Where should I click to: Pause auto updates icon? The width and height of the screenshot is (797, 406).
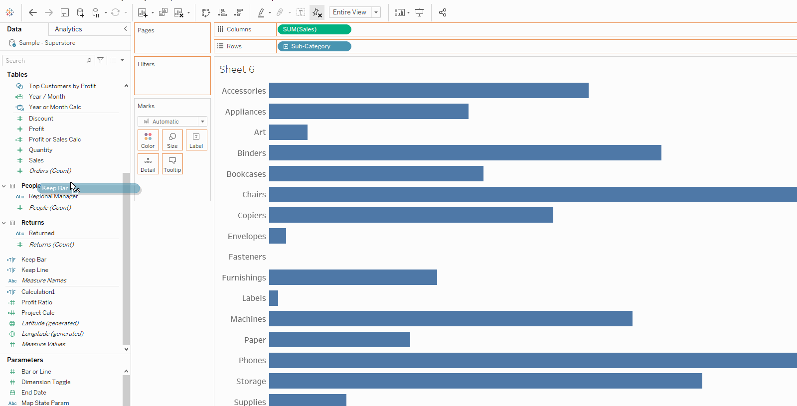click(x=96, y=12)
